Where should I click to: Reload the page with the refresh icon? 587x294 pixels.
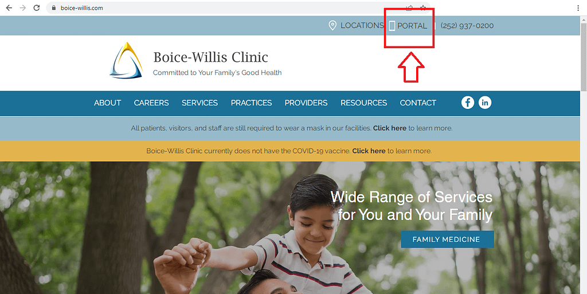[36, 8]
